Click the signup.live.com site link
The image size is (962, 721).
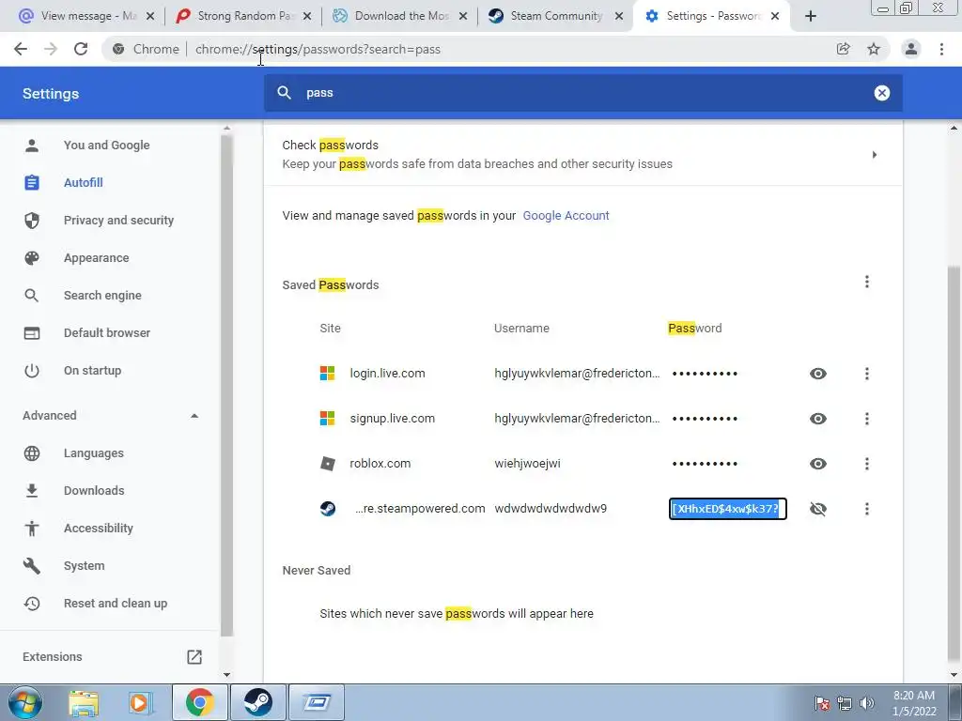(x=392, y=419)
